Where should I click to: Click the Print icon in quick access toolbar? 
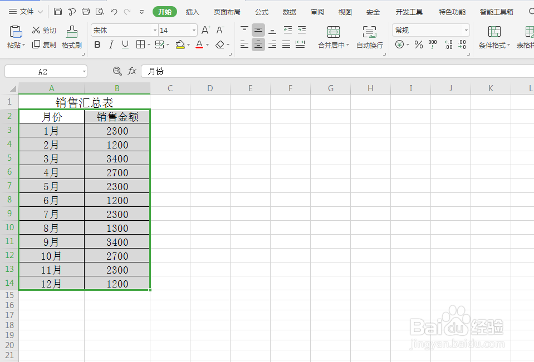[86, 12]
